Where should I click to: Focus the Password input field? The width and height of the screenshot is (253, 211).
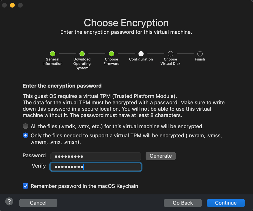[96, 156]
